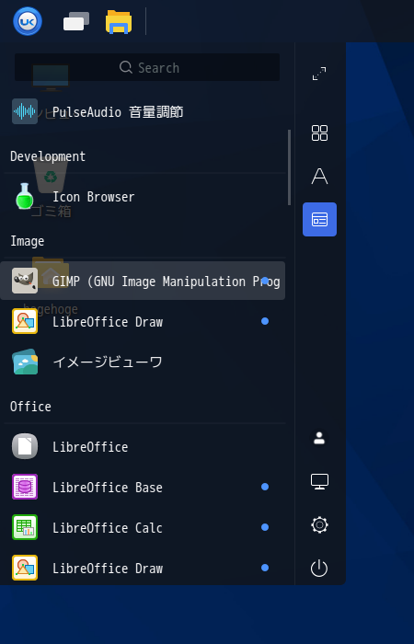Image resolution: width=414 pixels, height=644 pixels.
Task: Open PulseAudio 音量調節
Action: click(x=143, y=111)
